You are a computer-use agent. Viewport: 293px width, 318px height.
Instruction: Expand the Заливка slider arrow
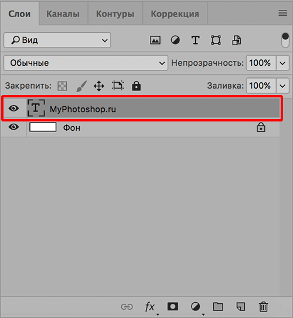point(282,86)
